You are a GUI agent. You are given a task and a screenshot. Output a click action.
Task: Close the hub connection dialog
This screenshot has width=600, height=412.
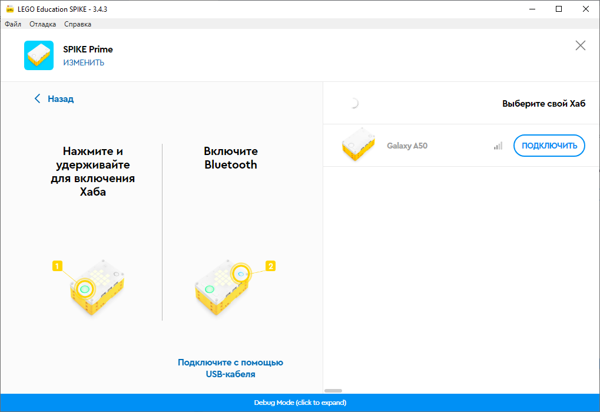pos(581,45)
